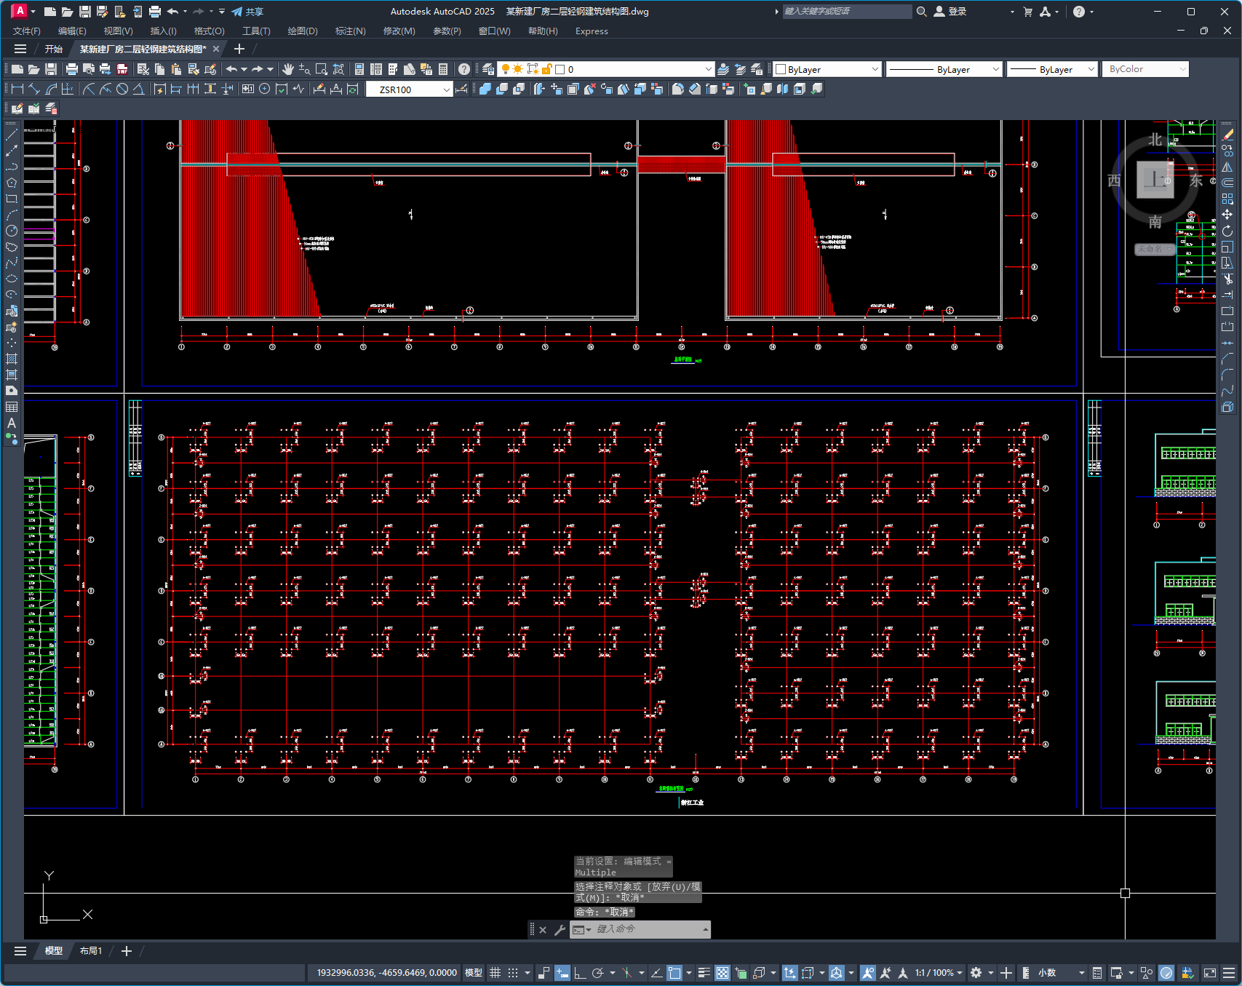The width and height of the screenshot is (1242, 986).
Task: Click the Help question mark icon
Action: coord(464,69)
